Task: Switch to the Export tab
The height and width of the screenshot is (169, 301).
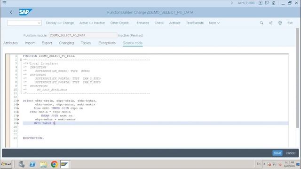Action: (x=47, y=43)
